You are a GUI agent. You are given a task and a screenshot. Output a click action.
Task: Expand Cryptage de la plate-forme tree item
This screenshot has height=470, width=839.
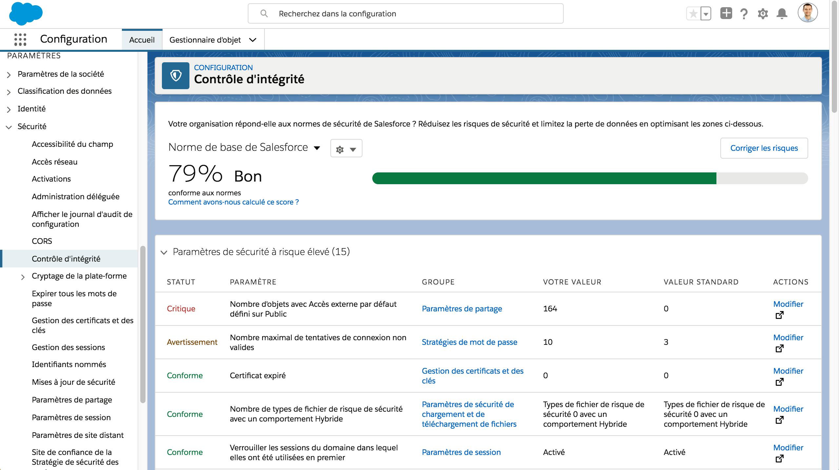(x=23, y=277)
